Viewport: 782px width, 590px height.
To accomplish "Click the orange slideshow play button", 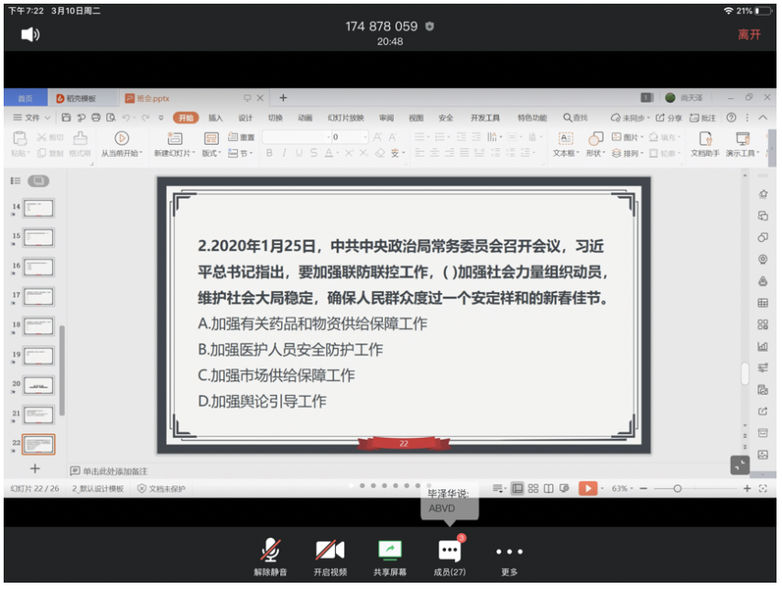I will tap(587, 488).
